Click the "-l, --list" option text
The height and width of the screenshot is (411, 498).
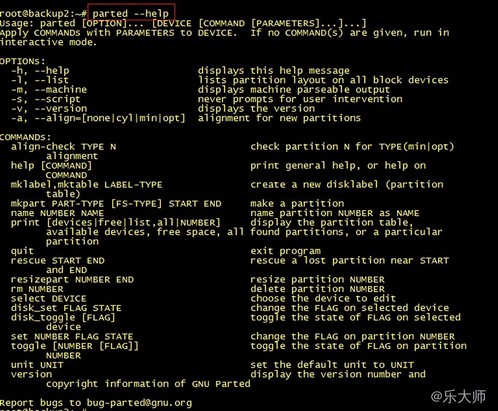coord(40,80)
